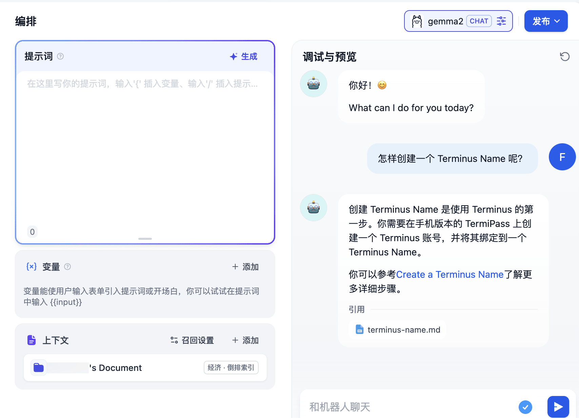Open 召回设置 recall settings icon
Viewport: 579px width, 418px height.
pyautogui.click(x=174, y=340)
